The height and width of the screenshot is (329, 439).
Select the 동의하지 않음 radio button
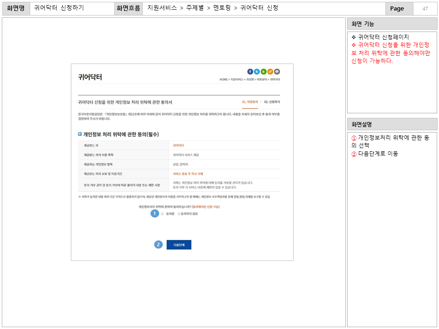tap(179, 213)
